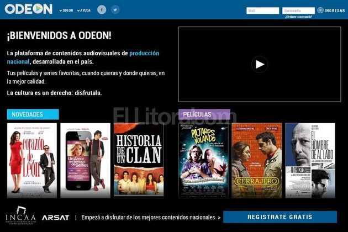The image size is (348, 232).
Task: Focus the Mail input field
Action: (x=262, y=10)
